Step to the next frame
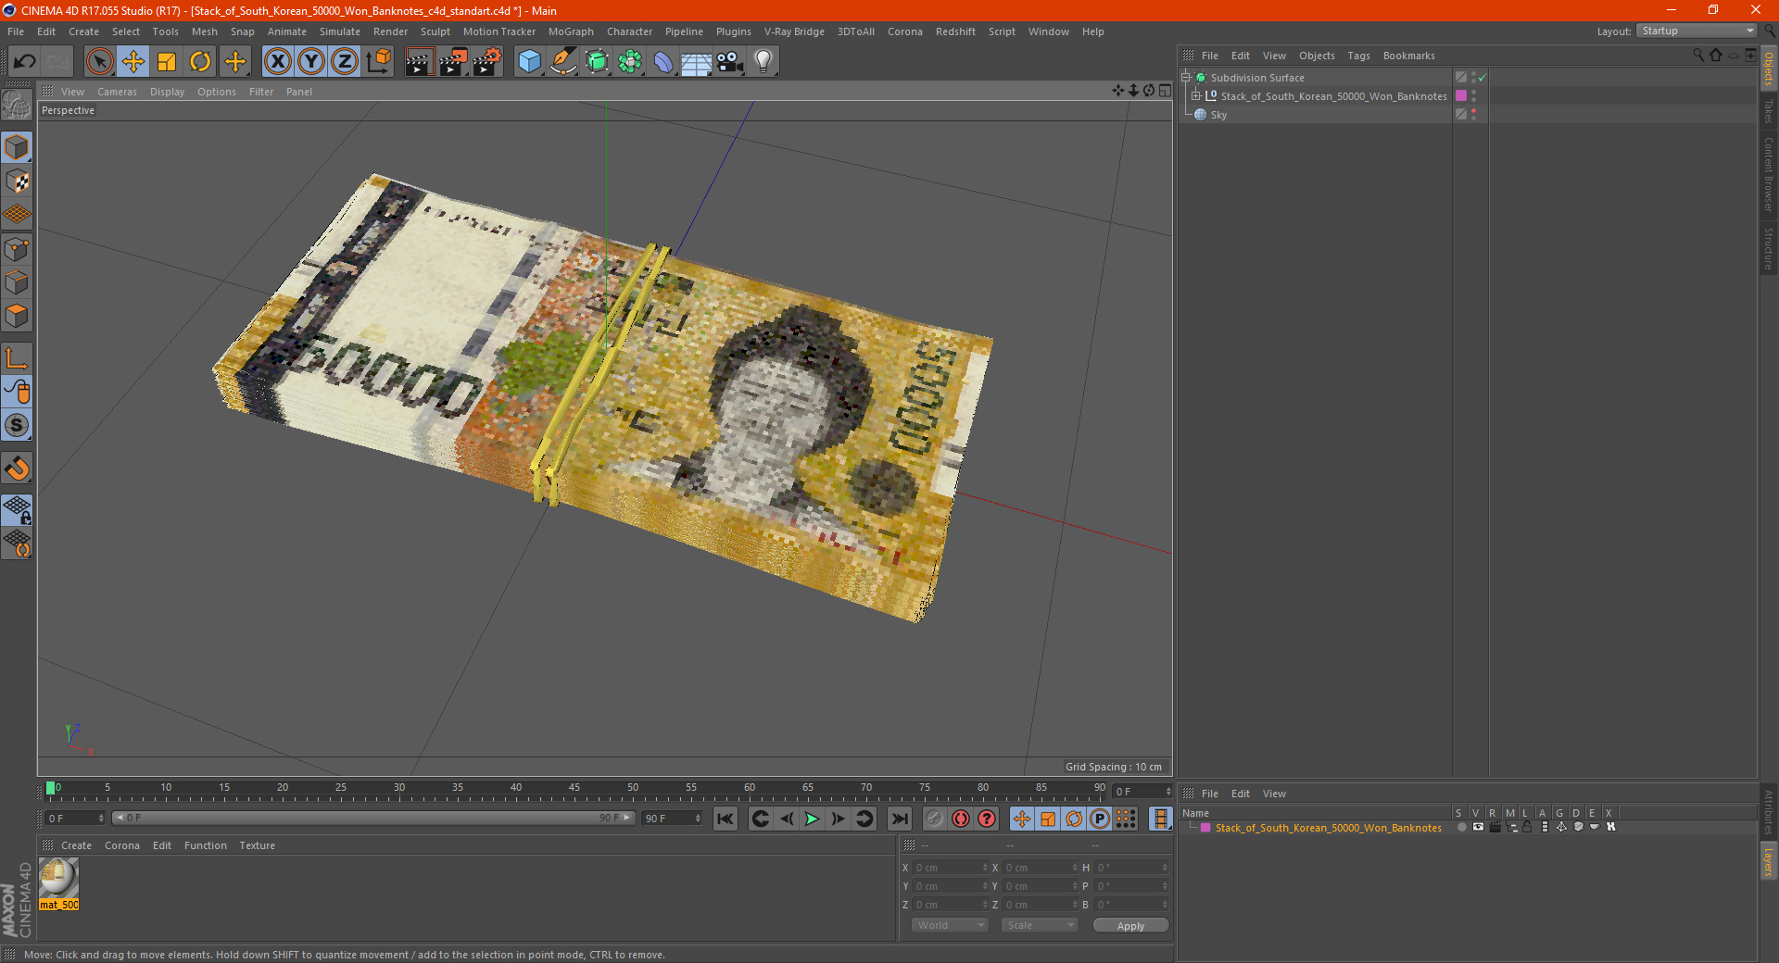 (838, 819)
